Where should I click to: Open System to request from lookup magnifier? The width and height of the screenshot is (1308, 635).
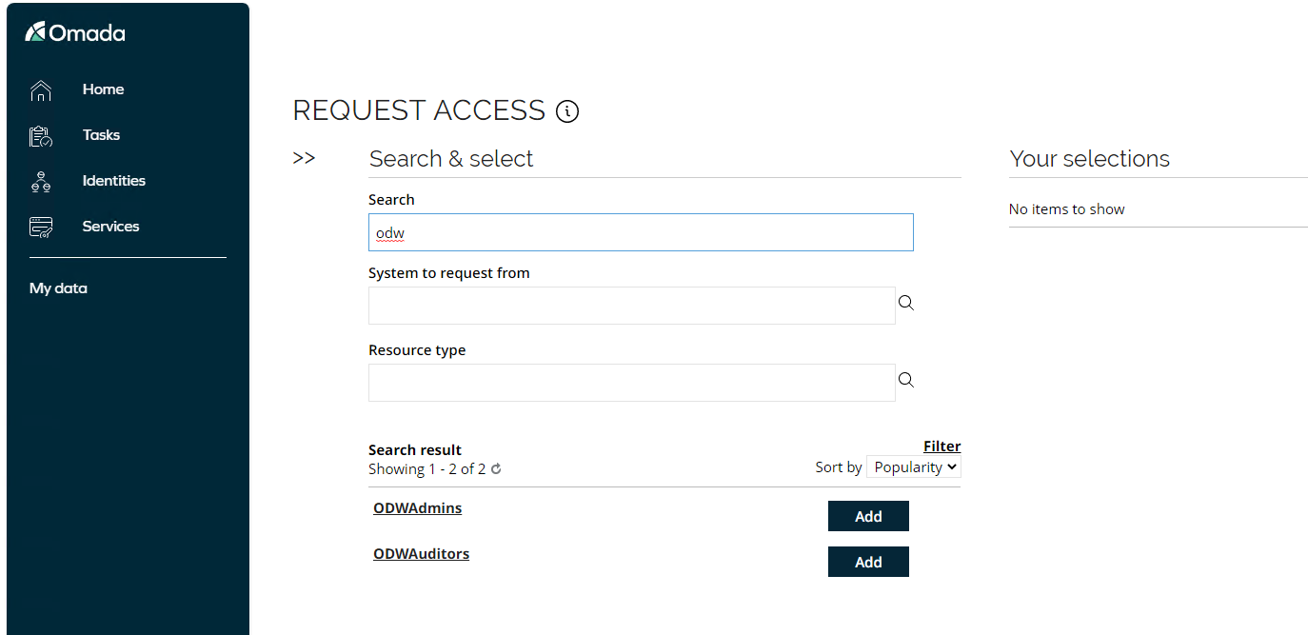(x=906, y=303)
